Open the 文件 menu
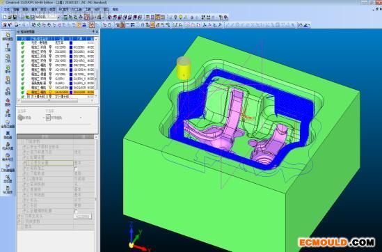The image size is (382, 252). (x=6, y=9)
